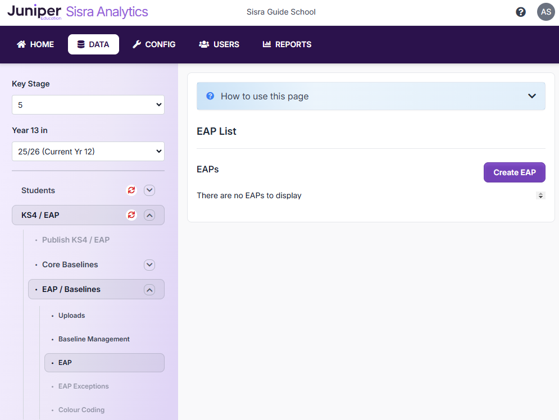
Task: Expand the Core Baselines section
Action: coord(149,264)
